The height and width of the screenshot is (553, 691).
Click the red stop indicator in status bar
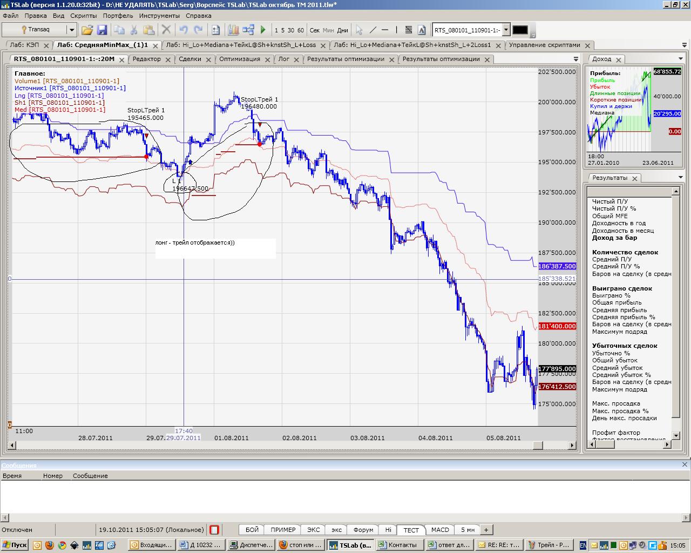click(x=214, y=530)
